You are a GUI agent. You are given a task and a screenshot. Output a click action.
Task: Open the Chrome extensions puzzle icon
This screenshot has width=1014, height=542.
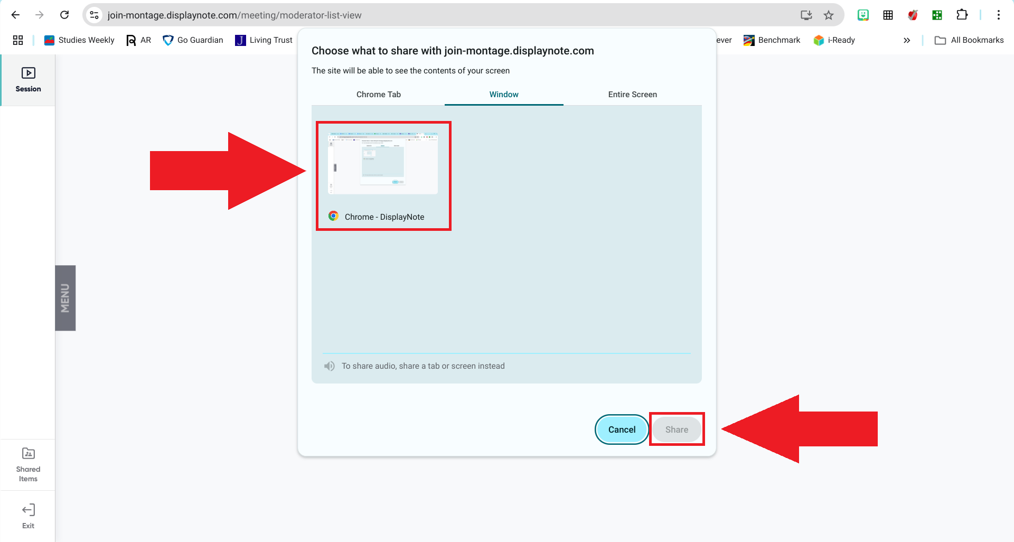(962, 15)
